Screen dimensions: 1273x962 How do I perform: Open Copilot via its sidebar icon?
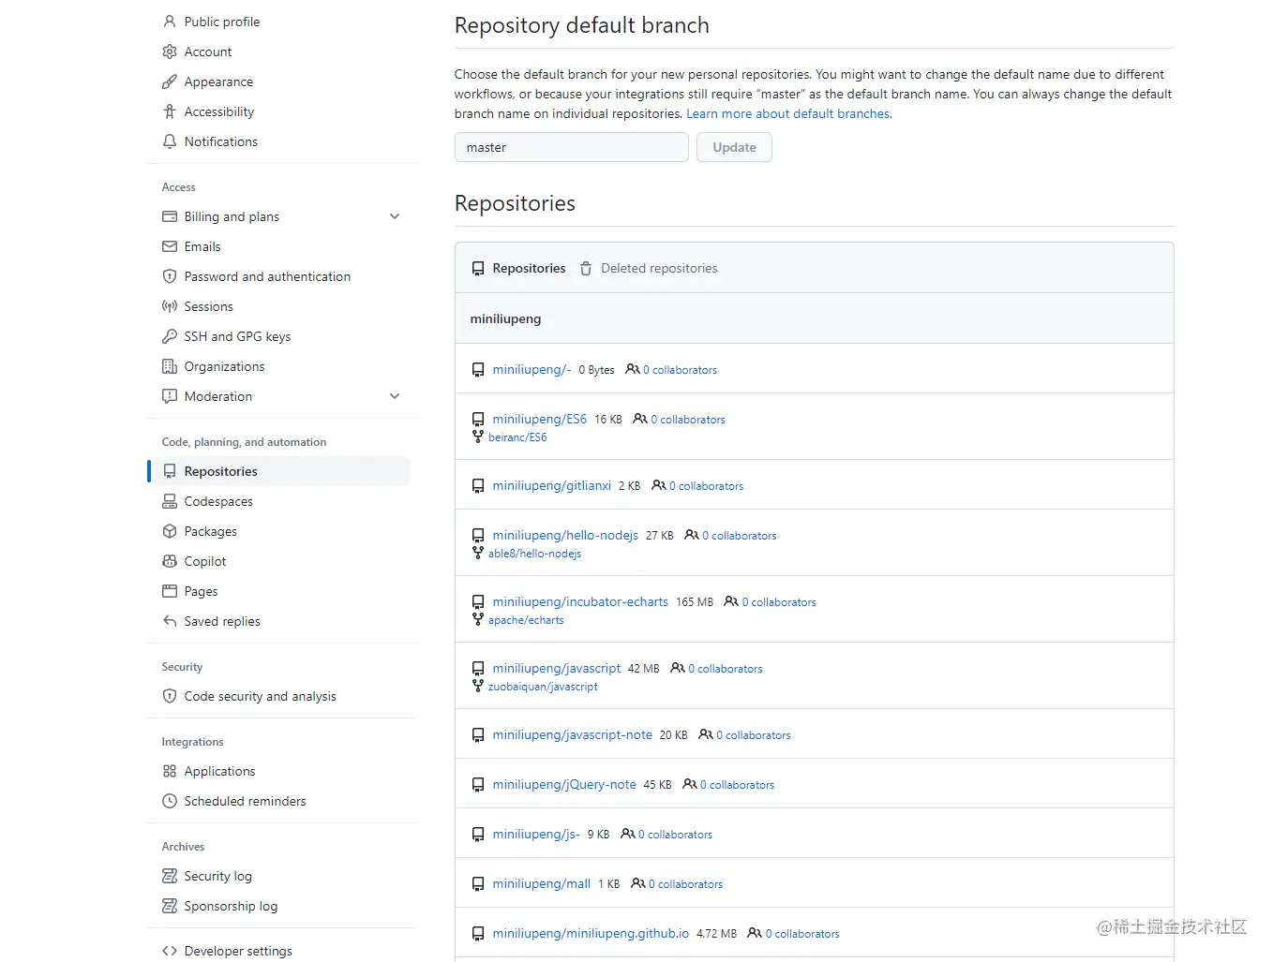point(170,561)
